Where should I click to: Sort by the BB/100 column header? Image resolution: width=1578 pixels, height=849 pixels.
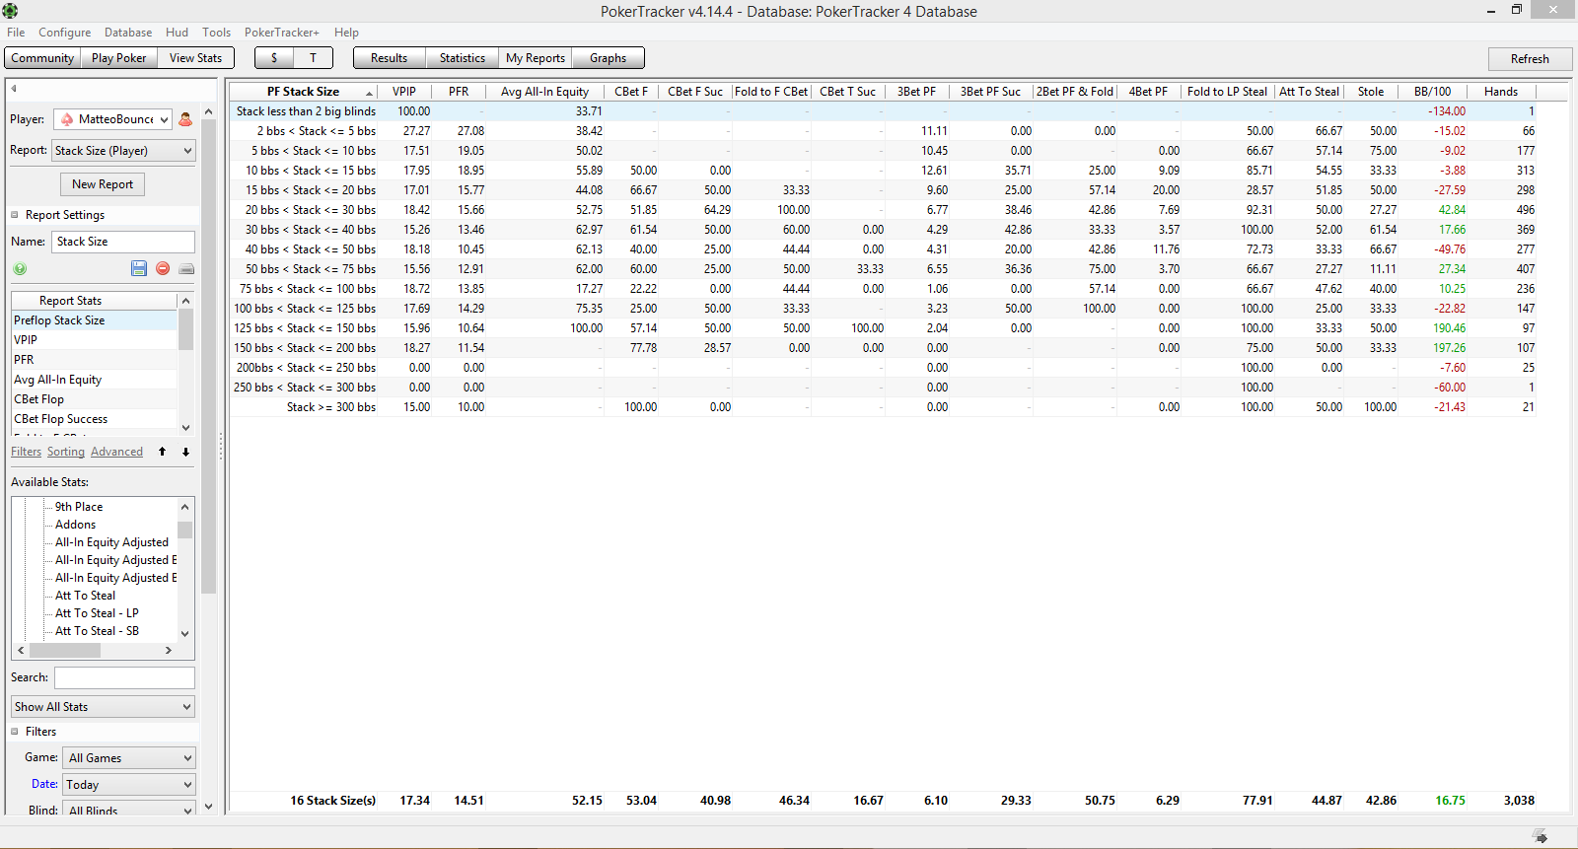tap(1432, 92)
